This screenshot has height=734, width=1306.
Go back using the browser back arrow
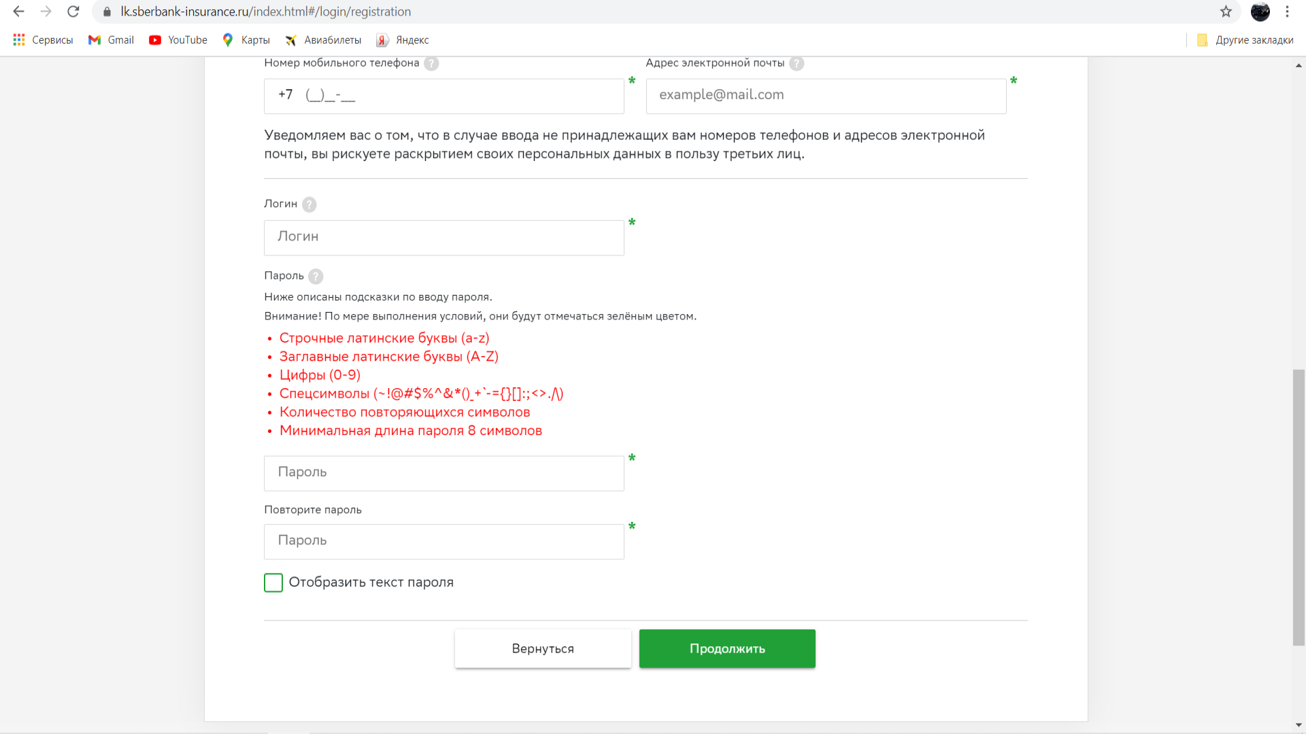(x=19, y=12)
